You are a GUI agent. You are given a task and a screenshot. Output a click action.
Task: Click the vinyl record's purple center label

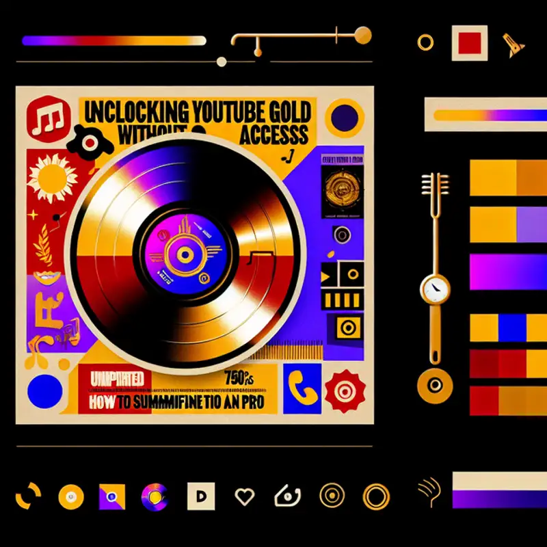tap(185, 254)
